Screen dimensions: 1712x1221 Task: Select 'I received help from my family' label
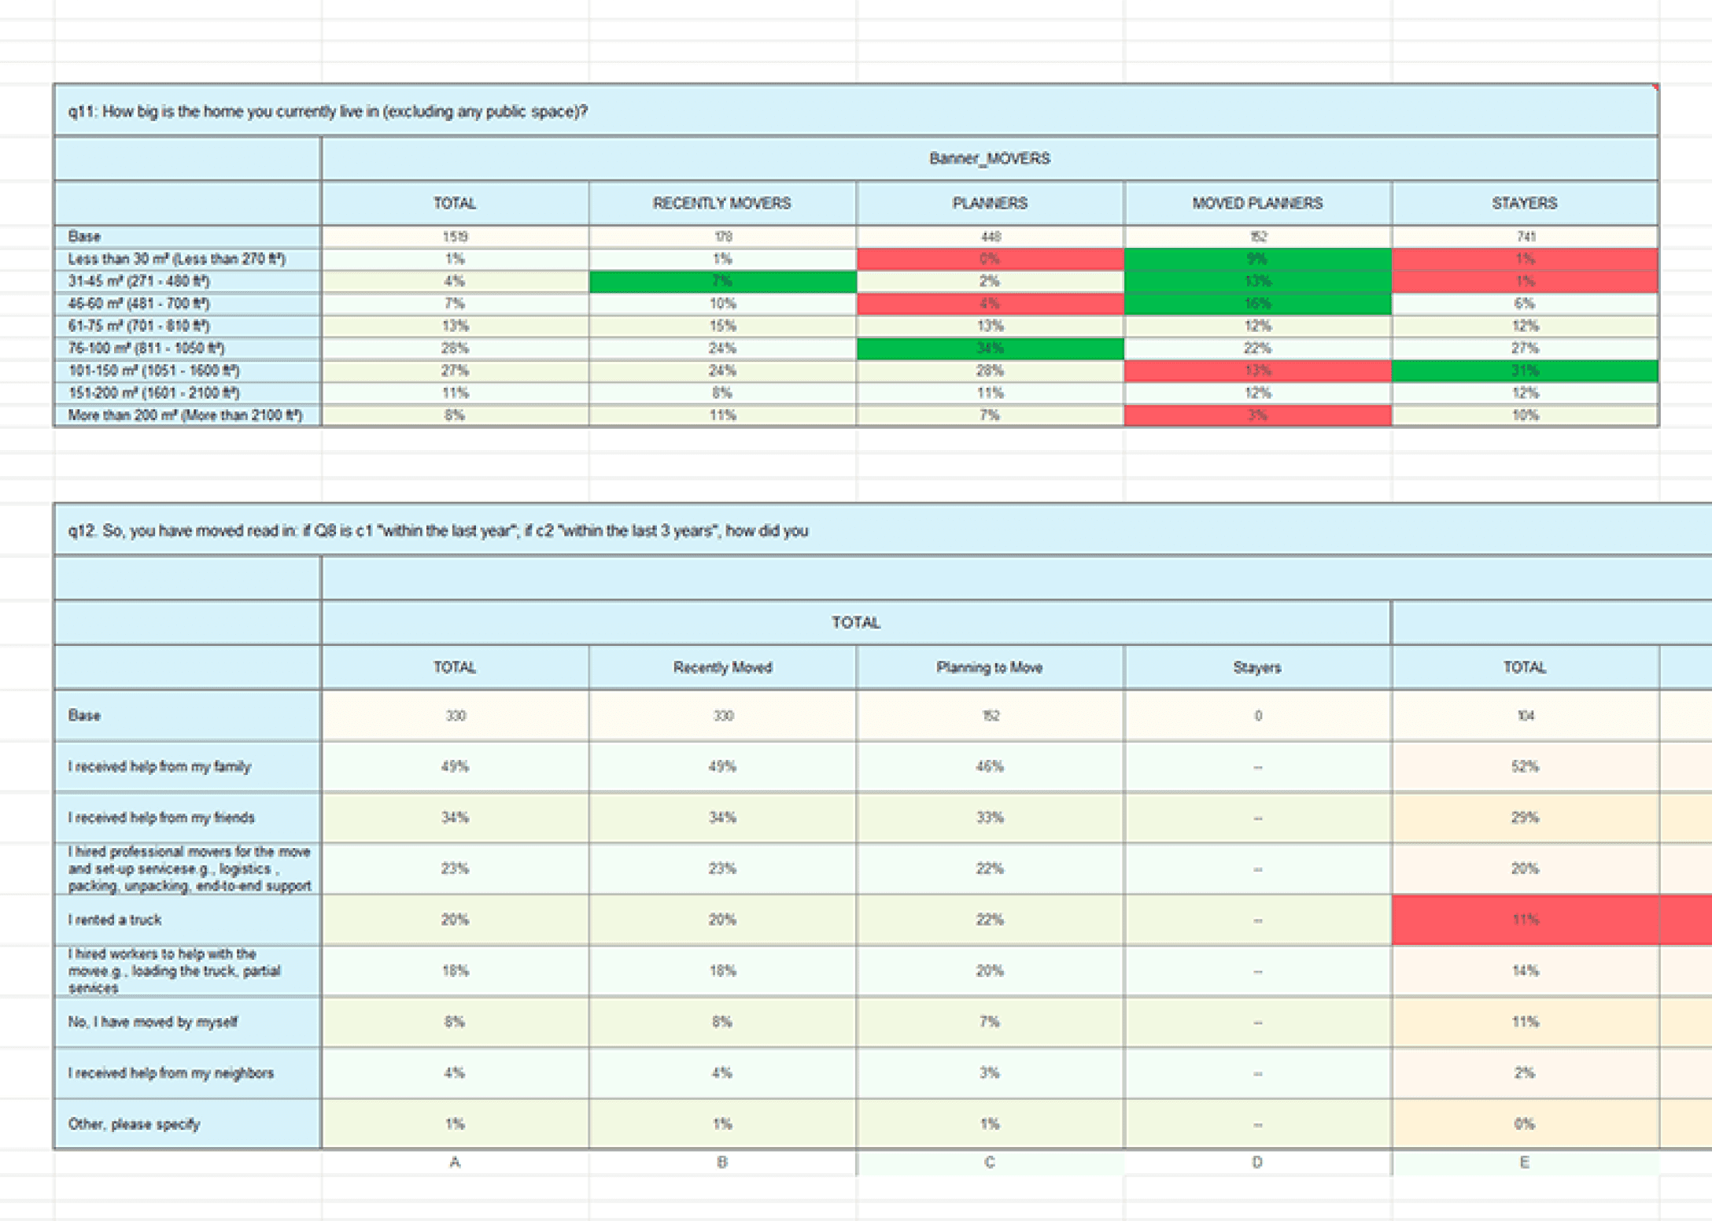[x=160, y=766]
